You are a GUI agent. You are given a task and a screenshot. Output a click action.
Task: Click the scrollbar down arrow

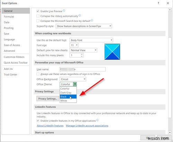pyautogui.click(x=170, y=133)
